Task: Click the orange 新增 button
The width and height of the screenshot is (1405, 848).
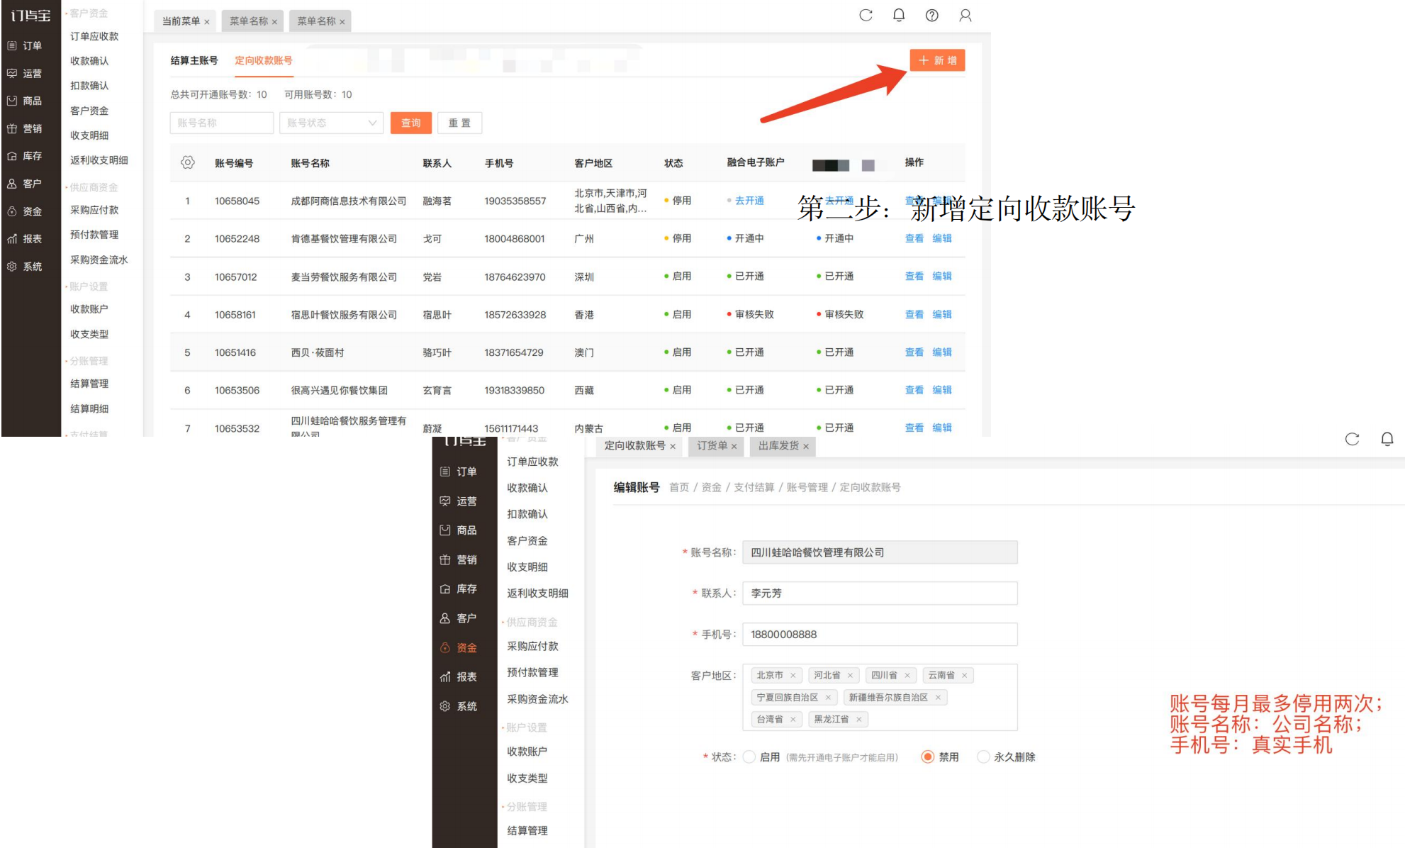Action: [x=937, y=60]
